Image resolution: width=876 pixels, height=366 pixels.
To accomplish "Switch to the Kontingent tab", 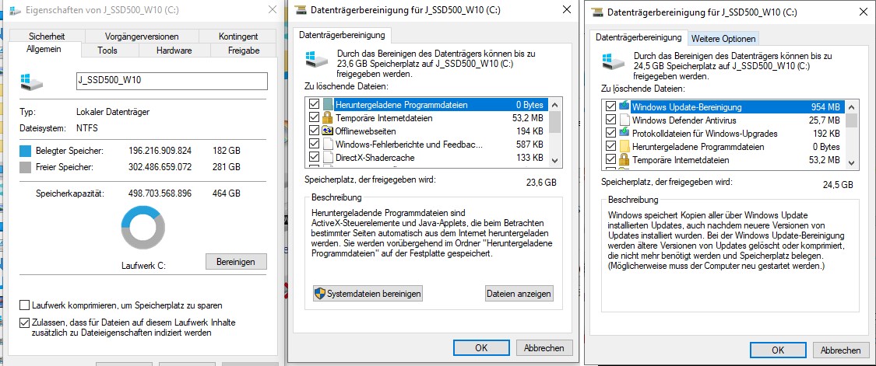I will coord(238,37).
